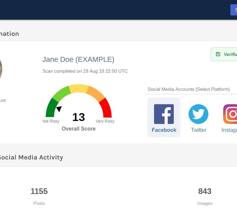Click the Not Risky gauge label
The height and width of the screenshot is (216, 237).
point(51,121)
